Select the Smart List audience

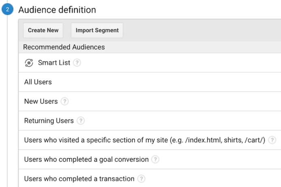click(54, 63)
